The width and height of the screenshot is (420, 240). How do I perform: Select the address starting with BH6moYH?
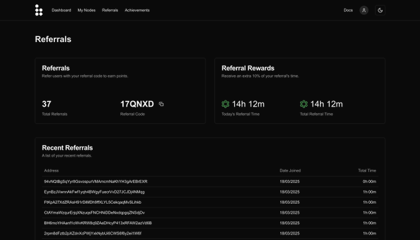98,223
